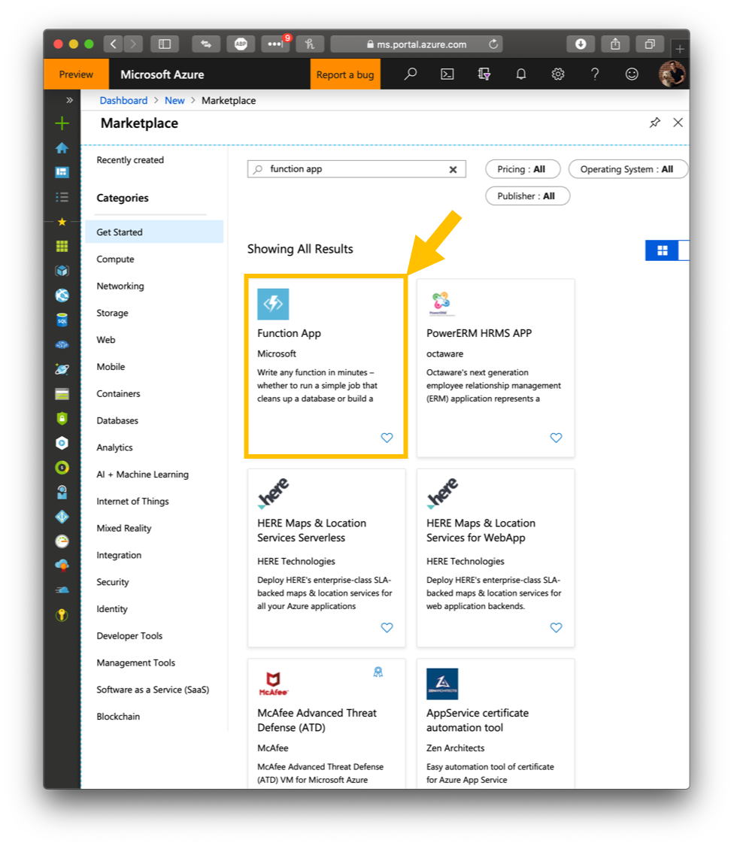Click the function app search field
This screenshot has width=731, height=846.
click(x=356, y=169)
